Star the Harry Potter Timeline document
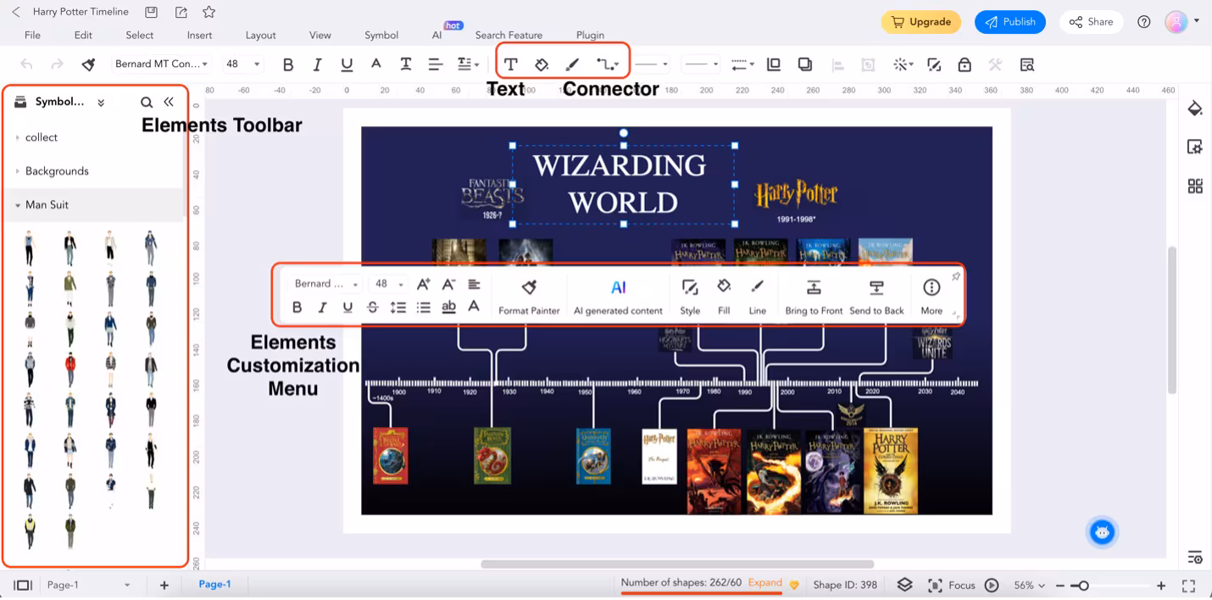Viewport: 1212px width, 600px height. coord(209,12)
